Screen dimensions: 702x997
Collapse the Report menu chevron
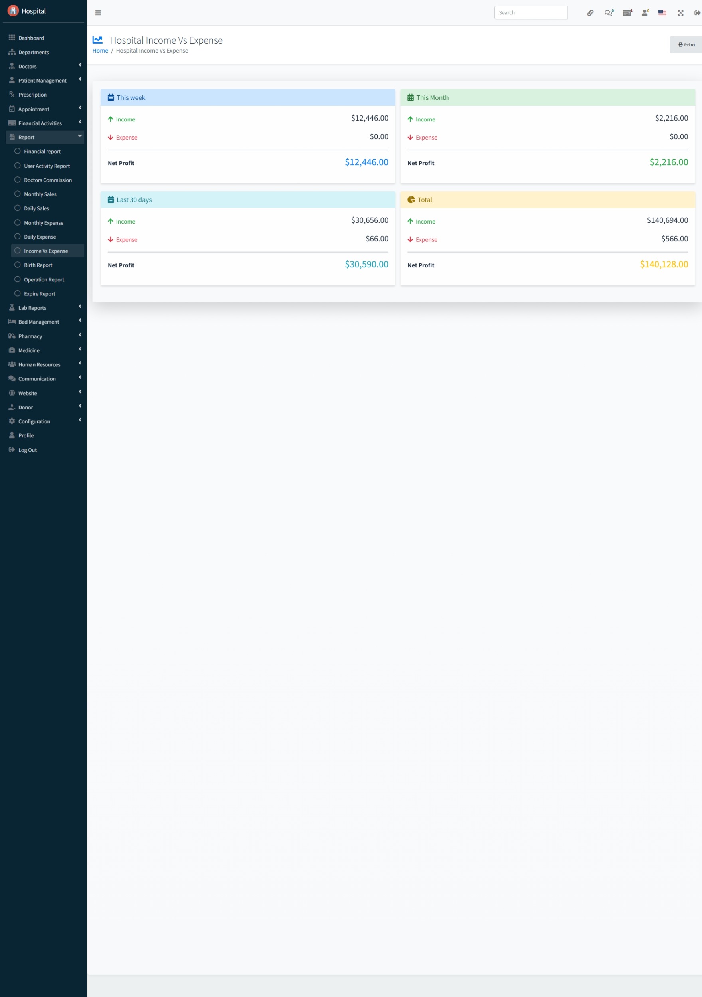(x=80, y=136)
